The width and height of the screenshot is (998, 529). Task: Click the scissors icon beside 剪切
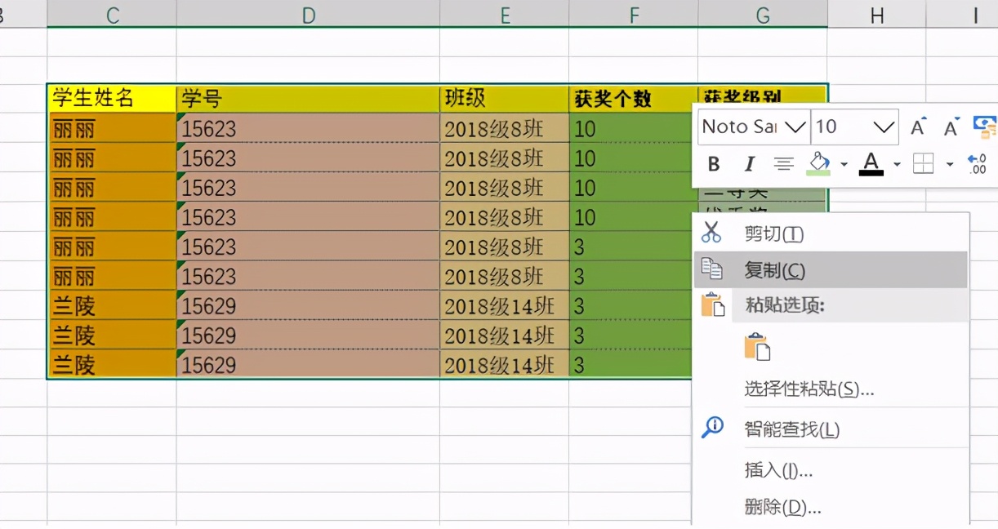(x=711, y=233)
